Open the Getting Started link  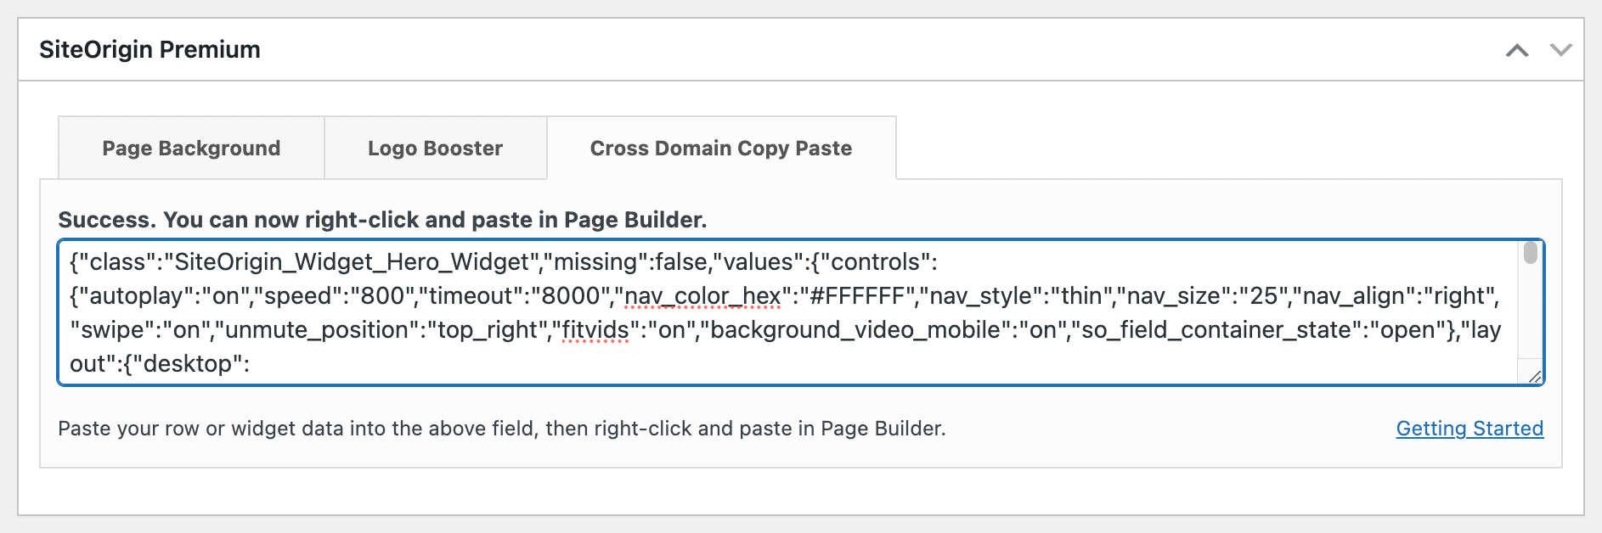1469,429
